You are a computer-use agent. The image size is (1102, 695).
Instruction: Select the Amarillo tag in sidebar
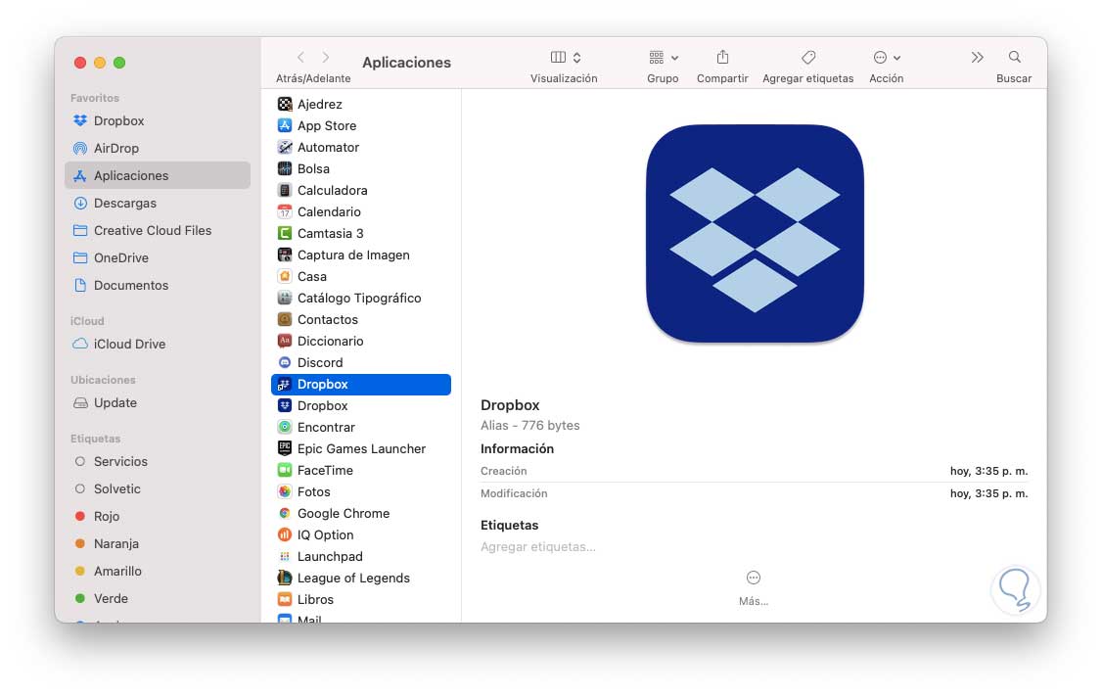click(x=109, y=572)
